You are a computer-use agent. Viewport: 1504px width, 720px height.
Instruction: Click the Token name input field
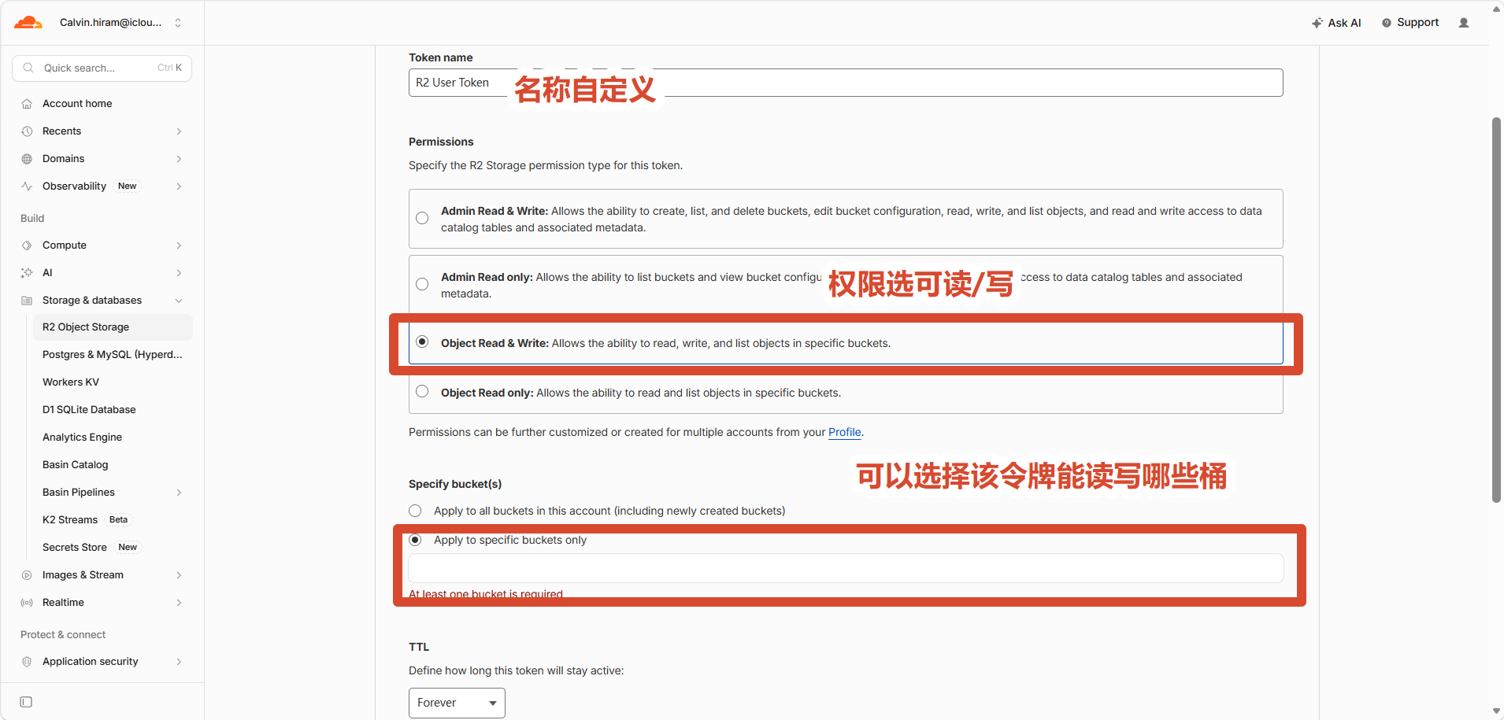(x=846, y=83)
